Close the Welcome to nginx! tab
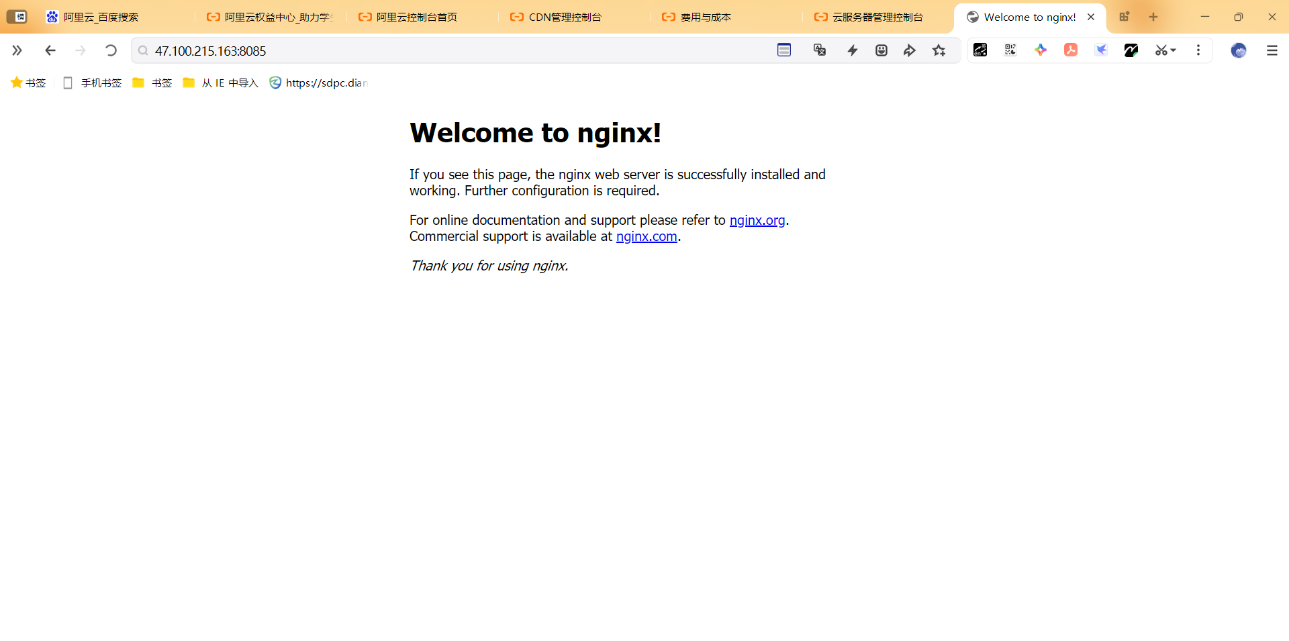Viewport: 1289px width, 641px height. (1091, 17)
